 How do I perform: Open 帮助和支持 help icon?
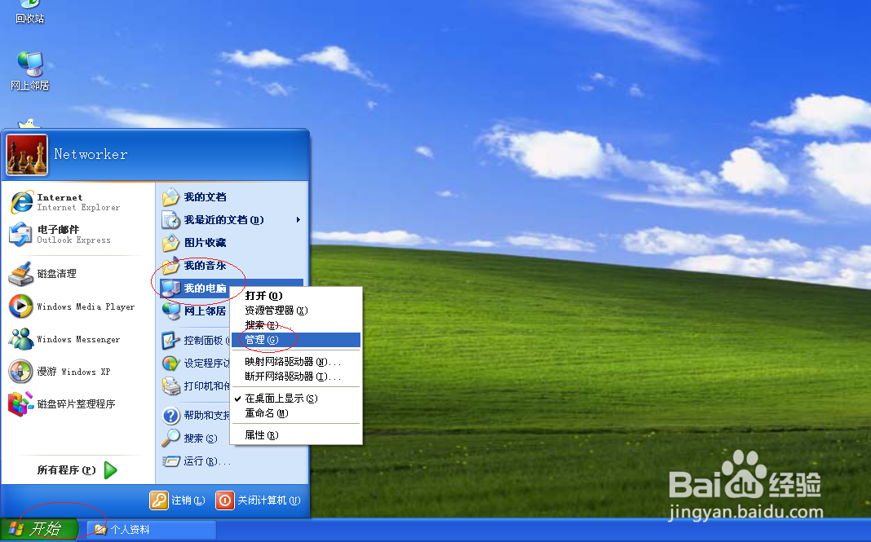(x=170, y=416)
